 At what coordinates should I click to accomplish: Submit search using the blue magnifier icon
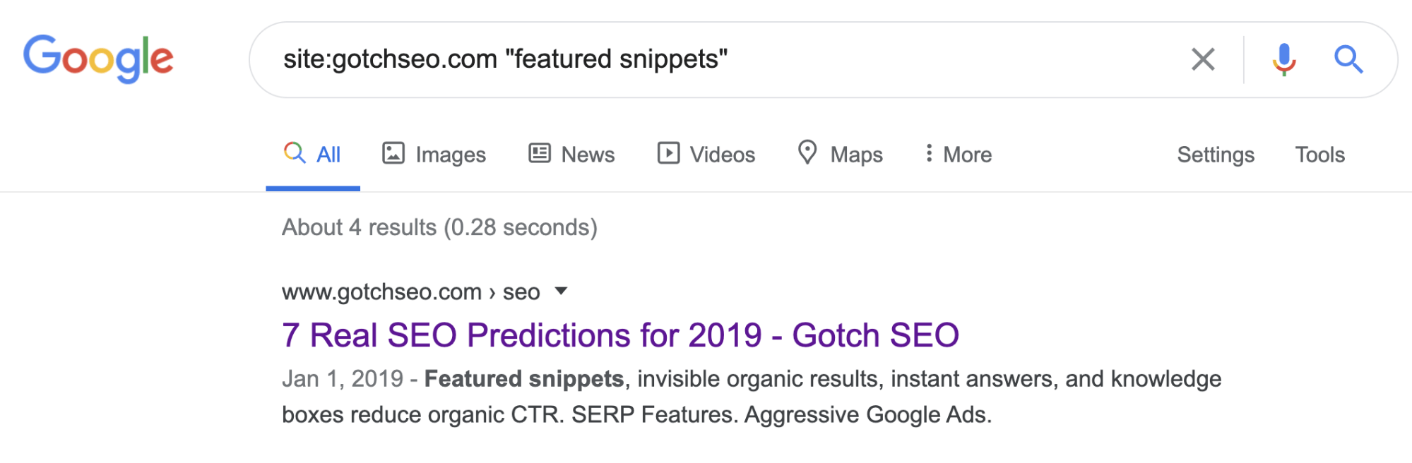(x=1348, y=59)
